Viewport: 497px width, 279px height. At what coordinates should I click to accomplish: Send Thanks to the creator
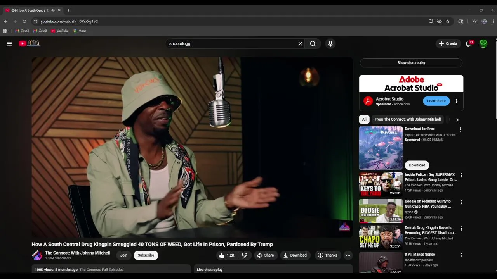327,255
